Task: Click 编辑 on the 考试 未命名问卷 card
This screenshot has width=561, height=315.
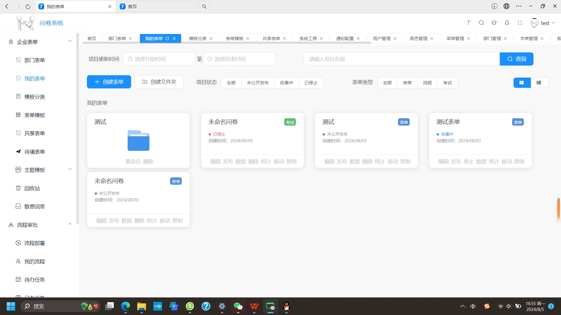Action: tap(215, 161)
